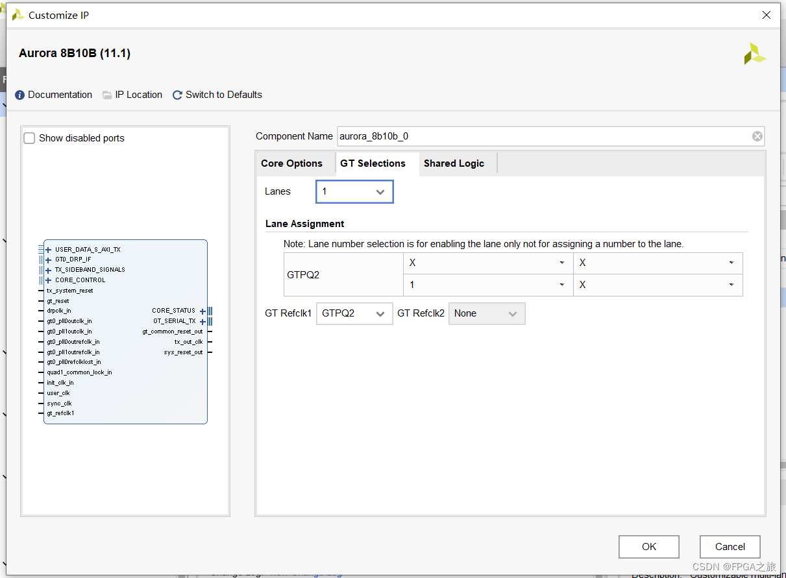
Task: Expand the CORE_STATUS port plus icon
Action: click(x=203, y=311)
